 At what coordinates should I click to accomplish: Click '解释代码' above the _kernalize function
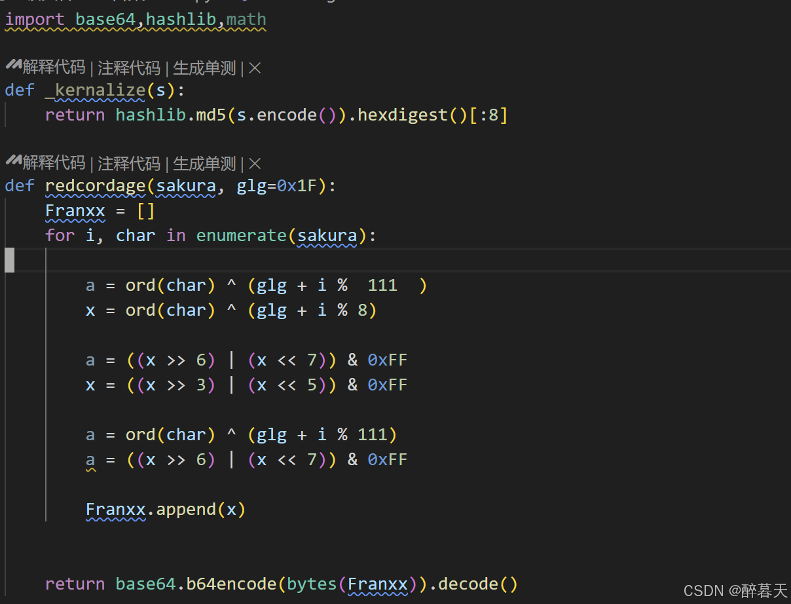point(54,67)
